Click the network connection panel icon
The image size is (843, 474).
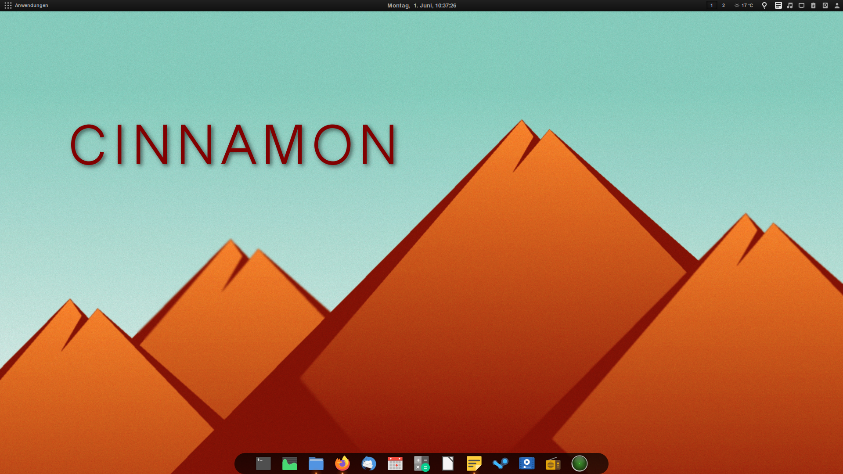click(x=801, y=5)
